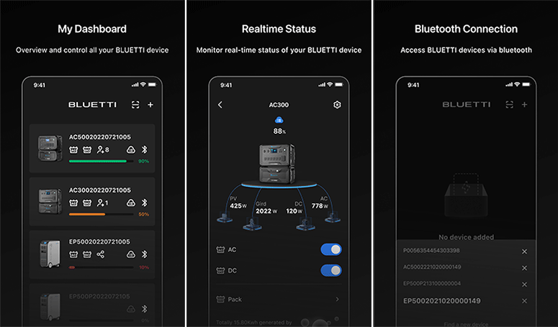Click the 50% battery bar of AC30020220721005

[x=101, y=214]
